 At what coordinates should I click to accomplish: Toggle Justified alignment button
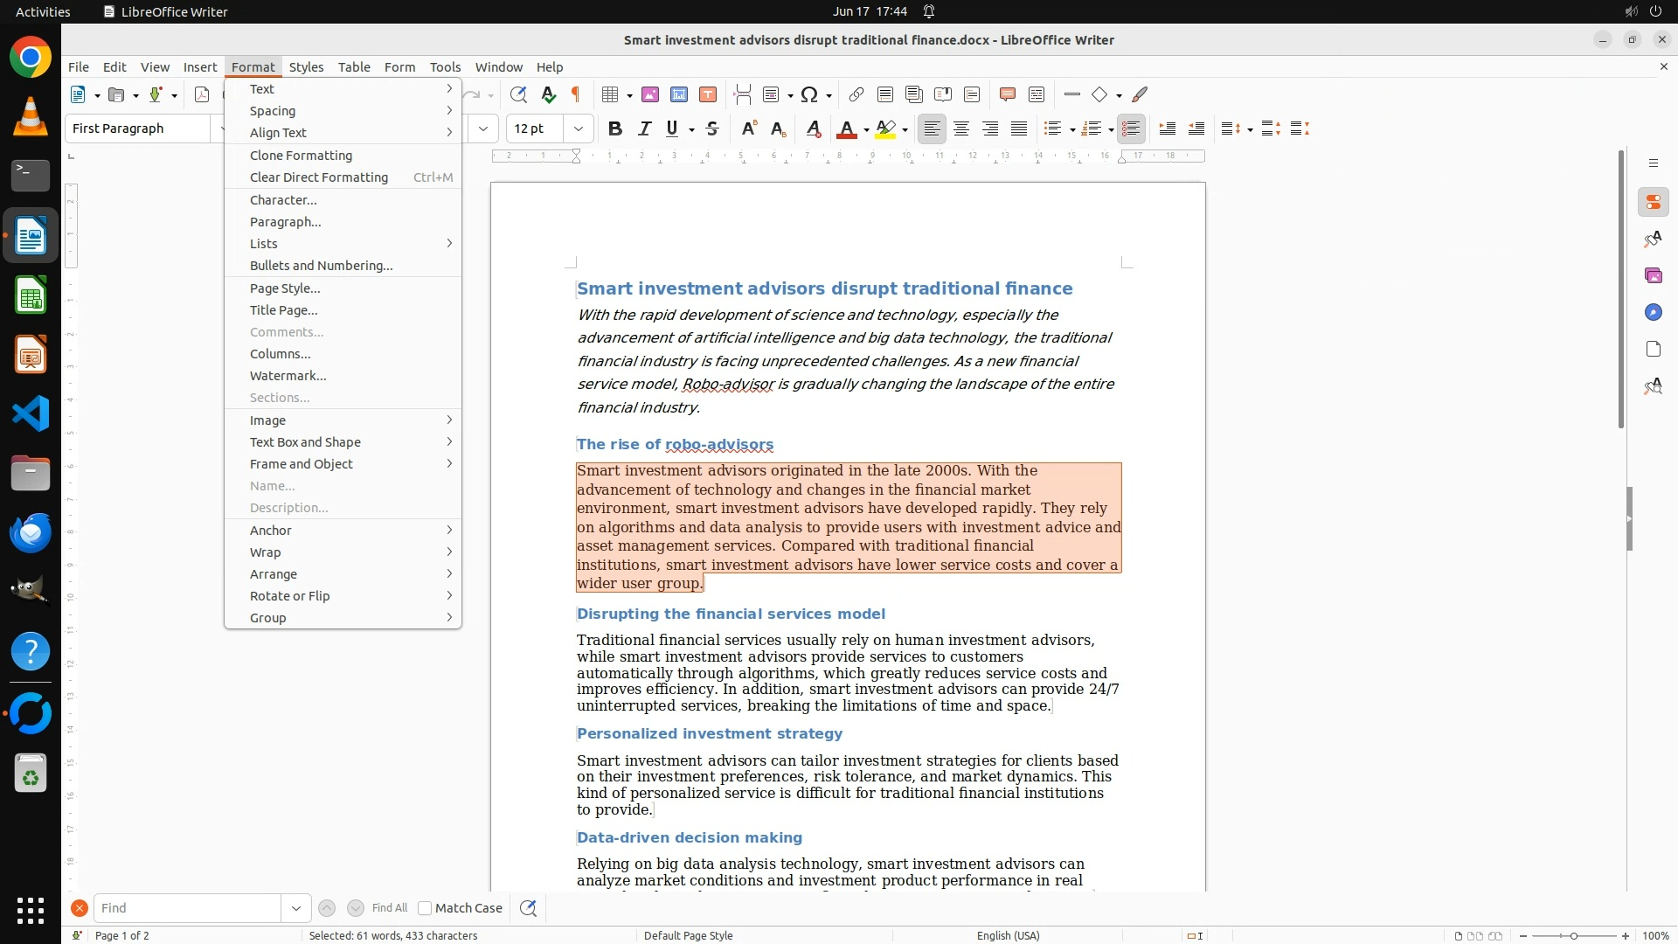coord(1019,128)
